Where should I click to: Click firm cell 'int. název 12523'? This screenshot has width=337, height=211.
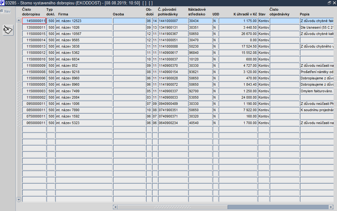click(84, 21)
